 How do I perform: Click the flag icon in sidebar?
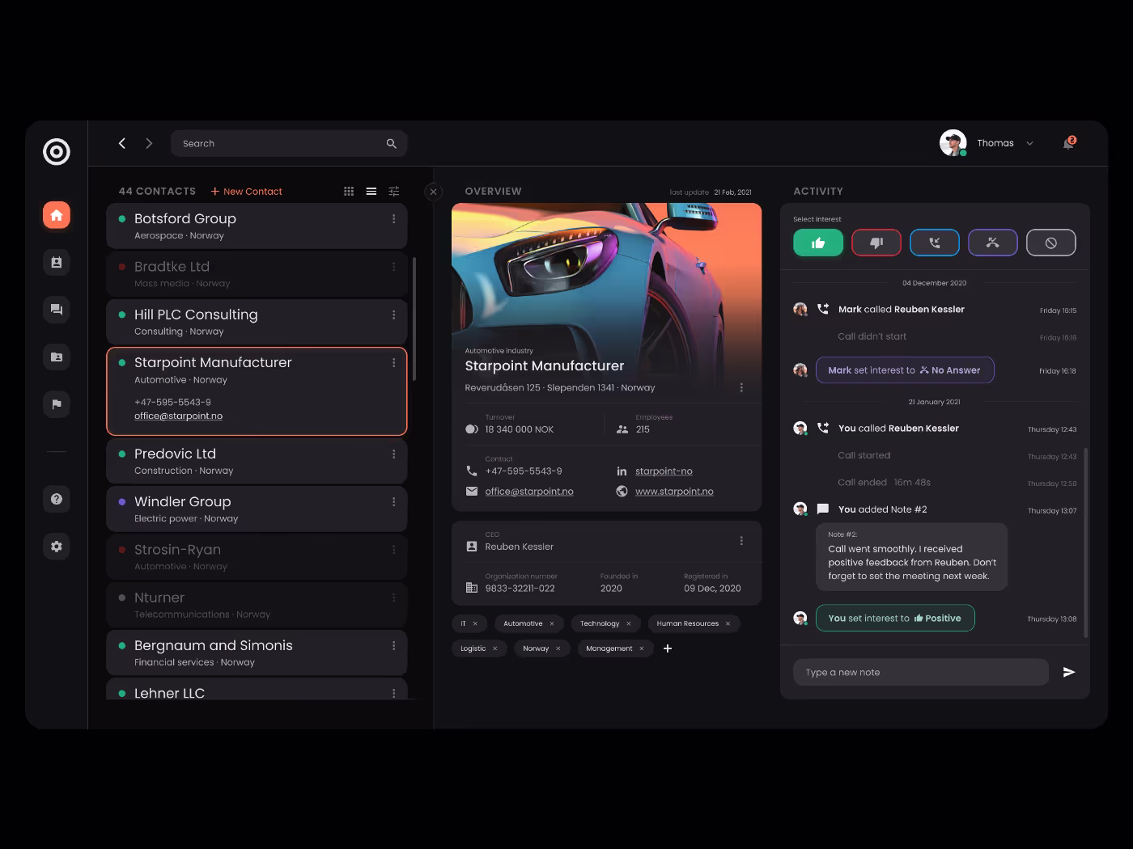click(57, 404)
